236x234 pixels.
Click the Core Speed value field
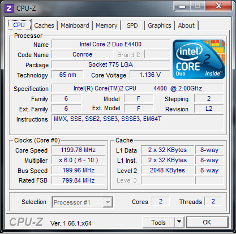78,150
